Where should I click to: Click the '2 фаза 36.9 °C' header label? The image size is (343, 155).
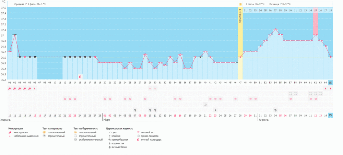click(x=255, y=4)
